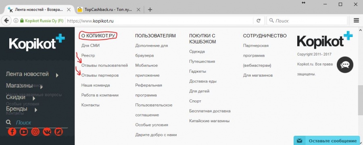Reload the page with the refresh icon
Viewport: 363px width, 145px height.
pyautogui.click(x=259, y=21)
